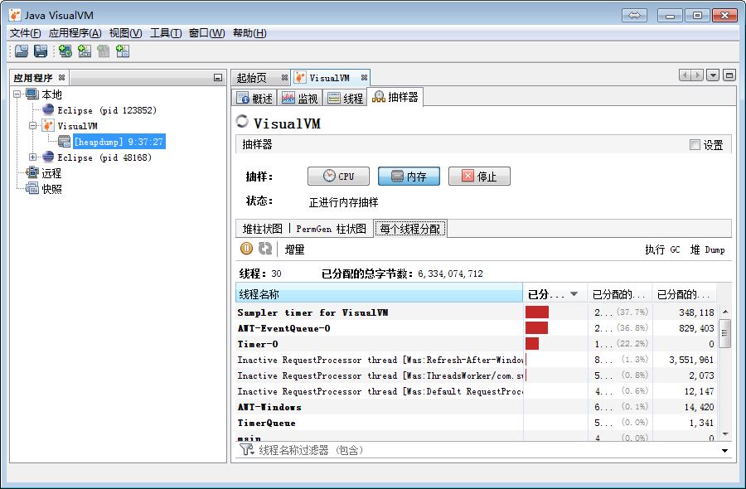Screen dimensions: 746x489
Task: Click the last toolbar snapshot icon
Action: [123, 51]
